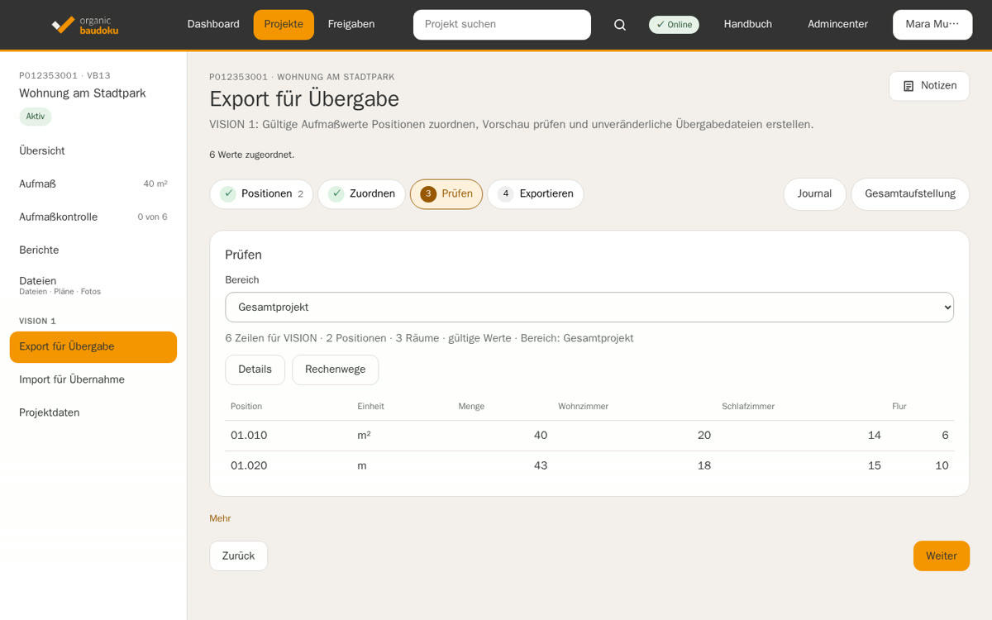Go to step Positionen
992x620 pixels.
coord(262,194)
